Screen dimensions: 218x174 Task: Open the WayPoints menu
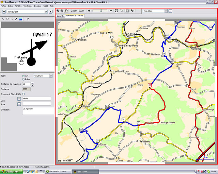click(x=28, y=6)
